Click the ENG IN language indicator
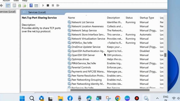Image resolution: width=180 pixels, height=101 pixels. [166, 98]
